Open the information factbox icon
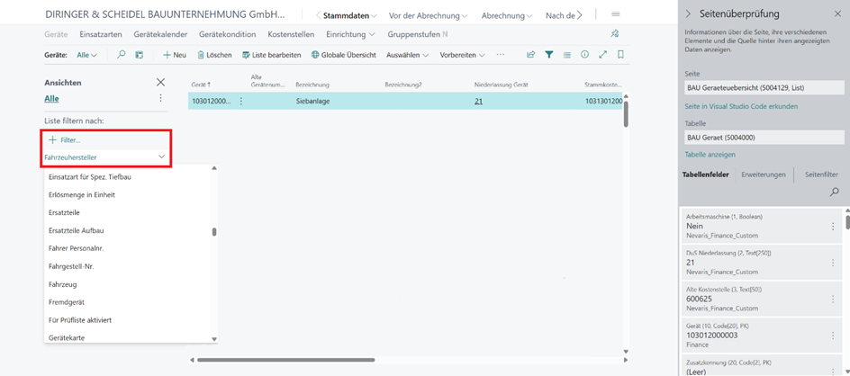850x376 pixels. click(x=584, y=55)
